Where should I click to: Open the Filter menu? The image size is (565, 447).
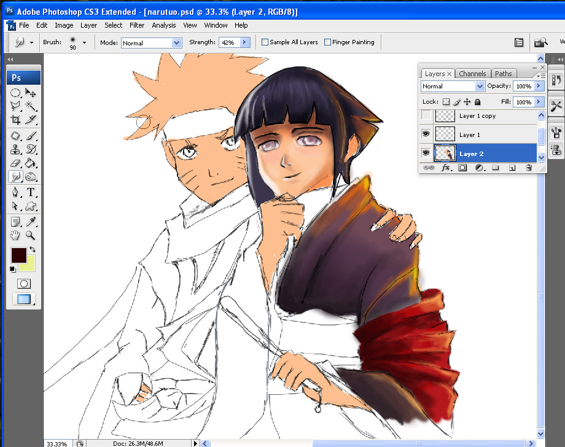(x=137, y=25)
